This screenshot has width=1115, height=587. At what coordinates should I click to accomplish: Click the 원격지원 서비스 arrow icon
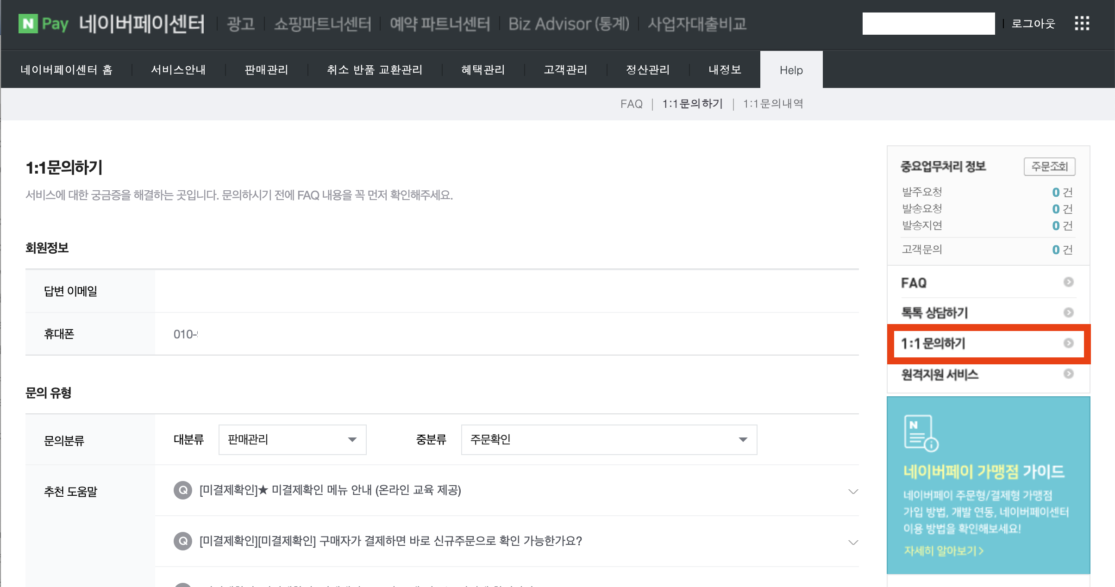click(1068, 374)
